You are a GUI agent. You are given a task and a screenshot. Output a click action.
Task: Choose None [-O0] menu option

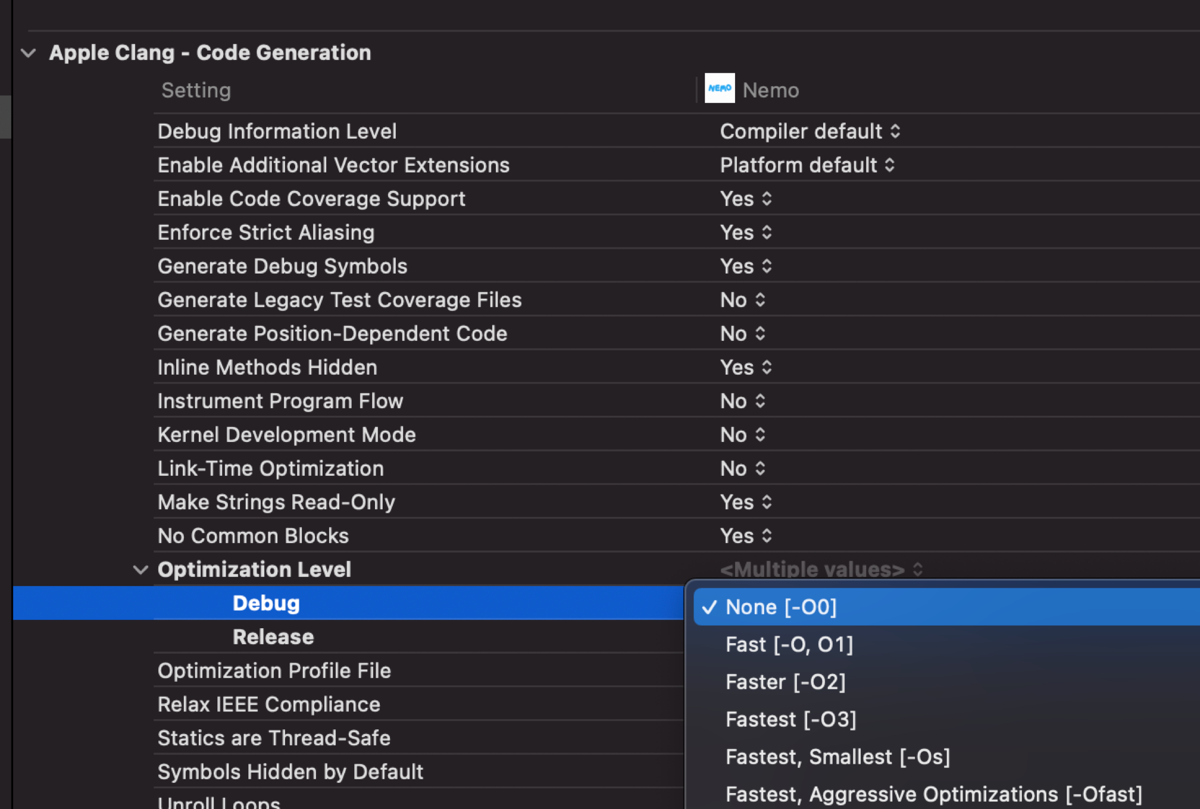coord(781,607)
